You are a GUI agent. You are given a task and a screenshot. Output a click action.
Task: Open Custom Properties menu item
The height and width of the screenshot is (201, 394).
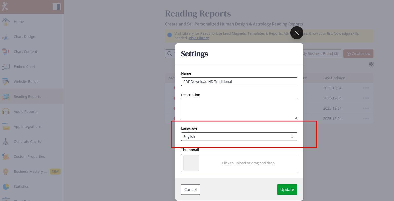[29, 157]
